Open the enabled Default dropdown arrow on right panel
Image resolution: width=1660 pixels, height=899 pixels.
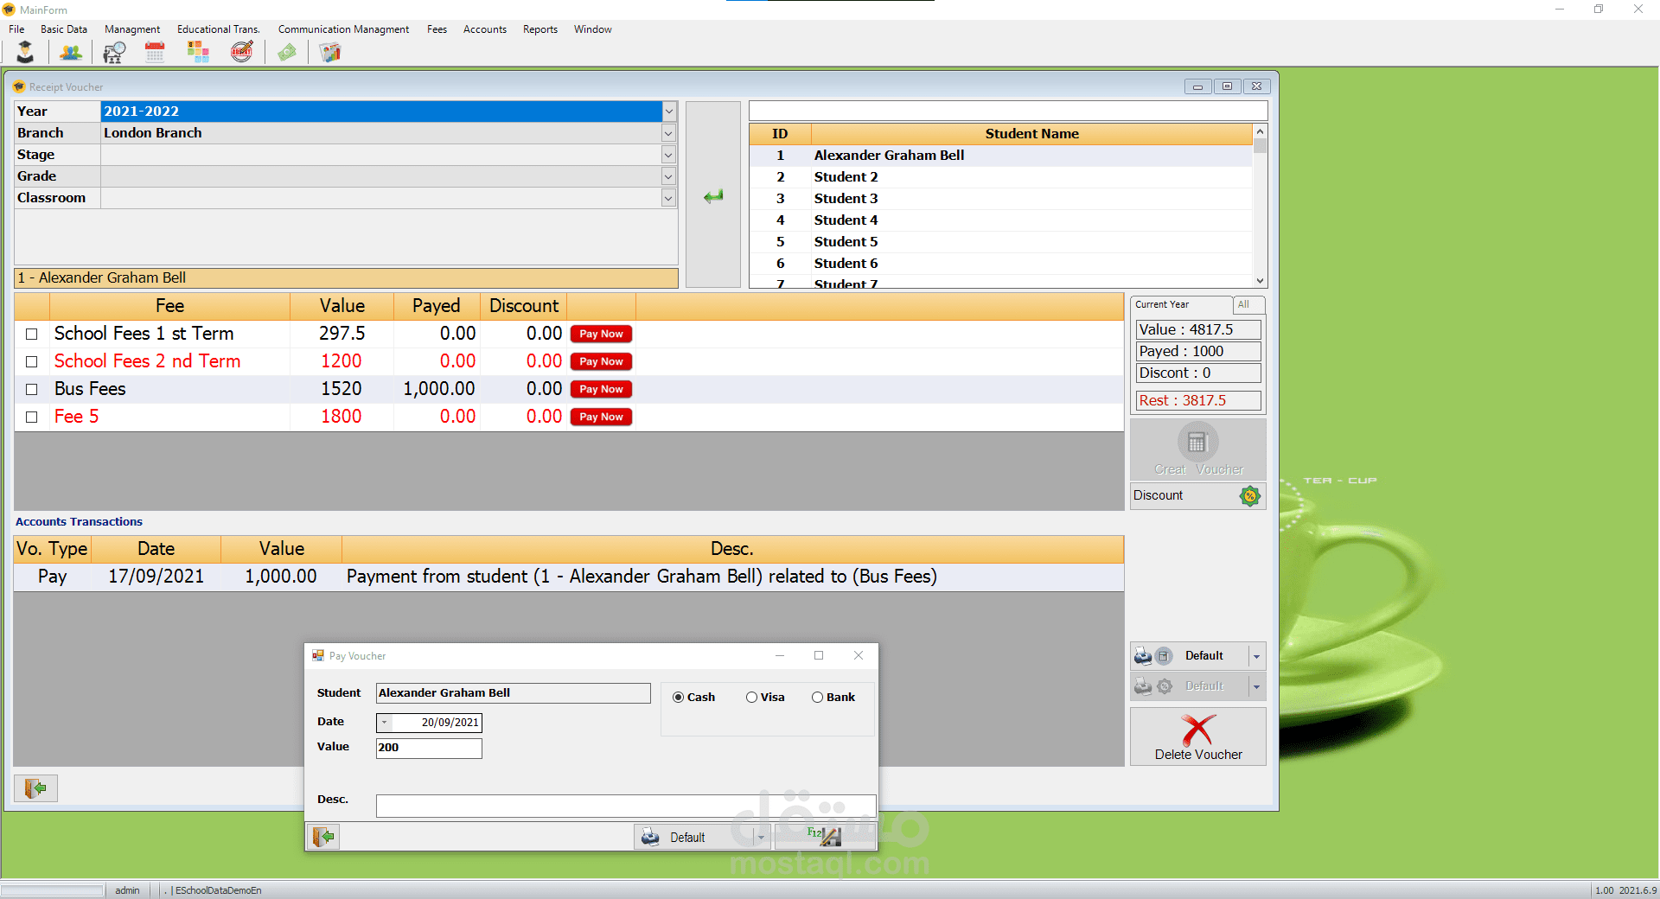1256,655
